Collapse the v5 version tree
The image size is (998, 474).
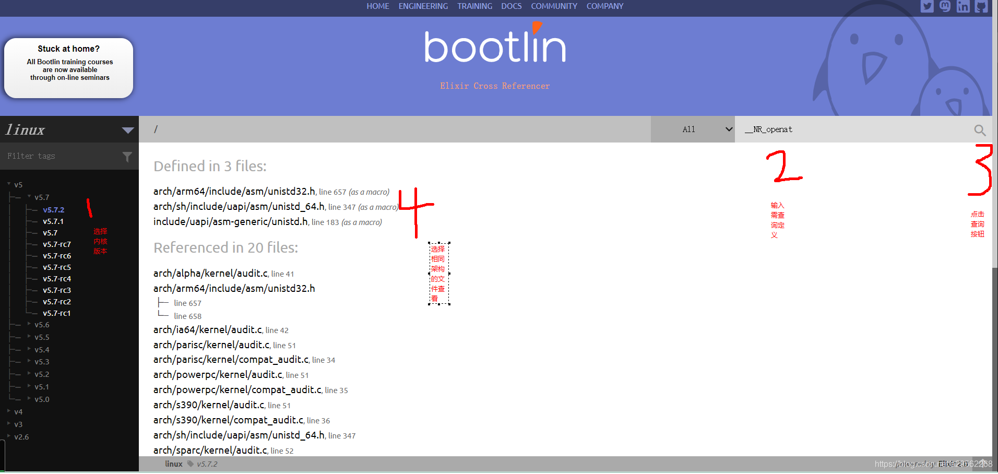[9, 184]
